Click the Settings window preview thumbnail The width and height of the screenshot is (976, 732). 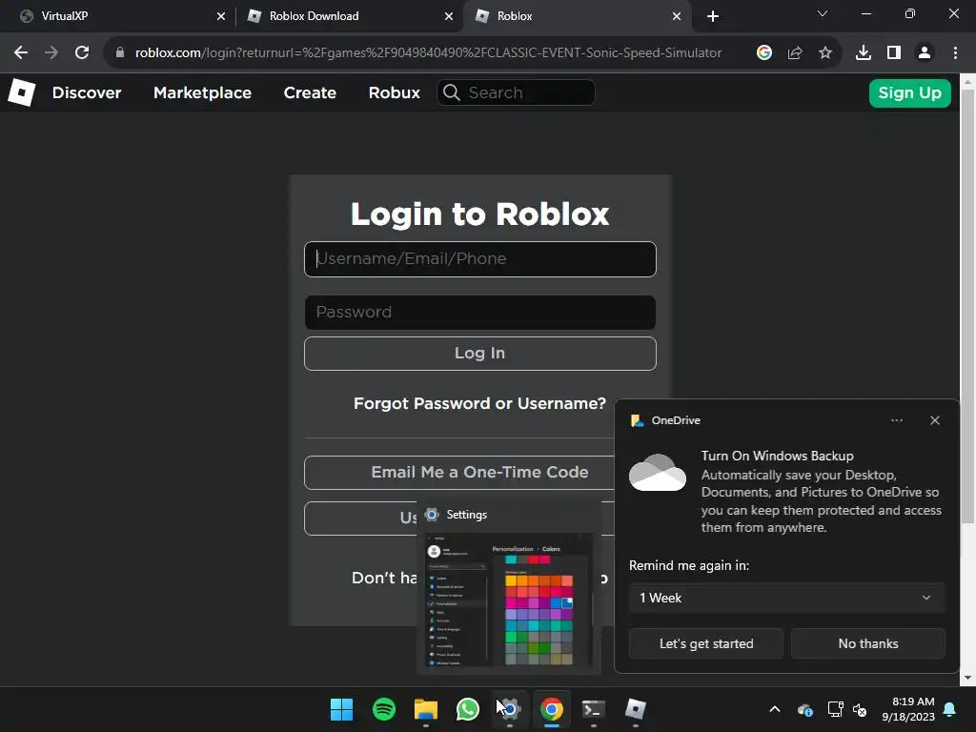[509, 600]
